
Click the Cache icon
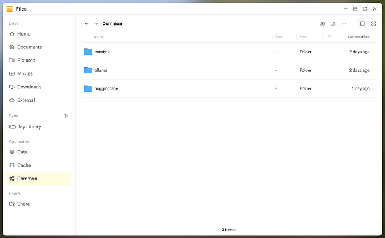[x=12, y=165]
